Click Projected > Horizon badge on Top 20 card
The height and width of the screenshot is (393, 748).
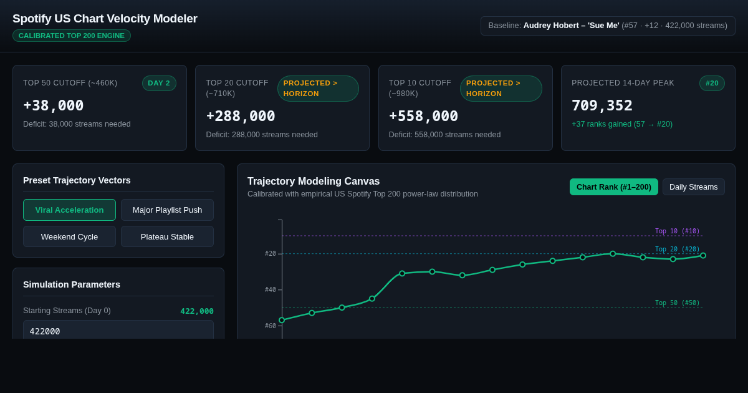pyautogui.click(x=318, y=89)
